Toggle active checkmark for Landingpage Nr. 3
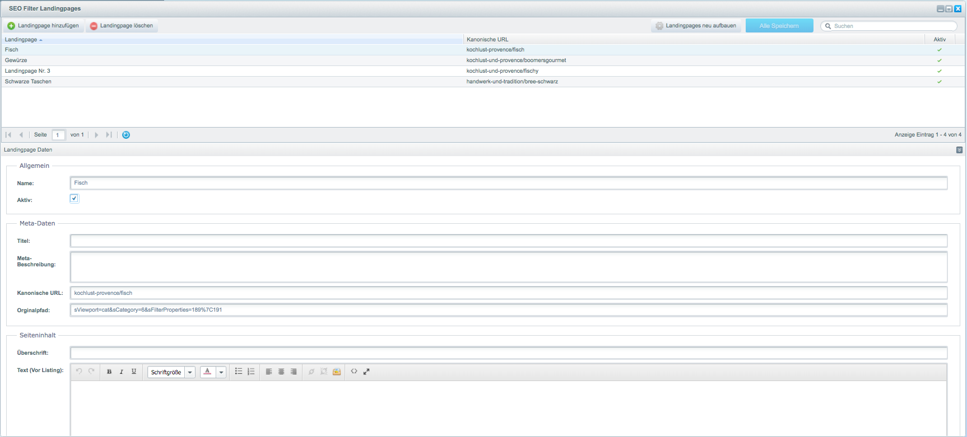Image resolution: width=967 pixels, height=437 pixels. 940,71
